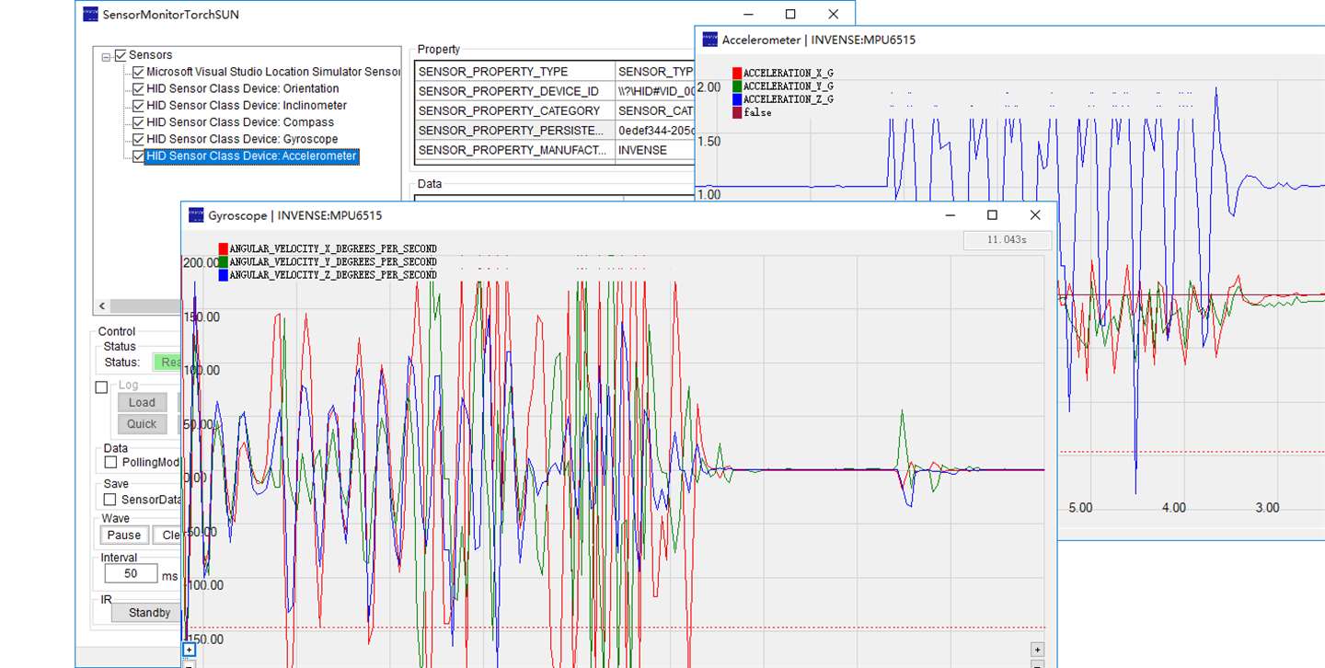
Task: Collapse the Sensors tree root node
Action: pos(106,56)
